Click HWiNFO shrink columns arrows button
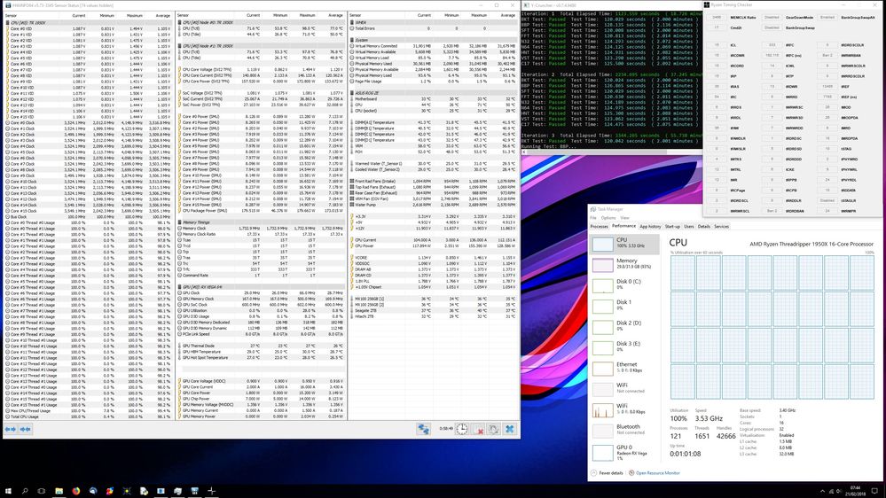The image size is (886, 498). pyautogui.click(x=26, y=429)
